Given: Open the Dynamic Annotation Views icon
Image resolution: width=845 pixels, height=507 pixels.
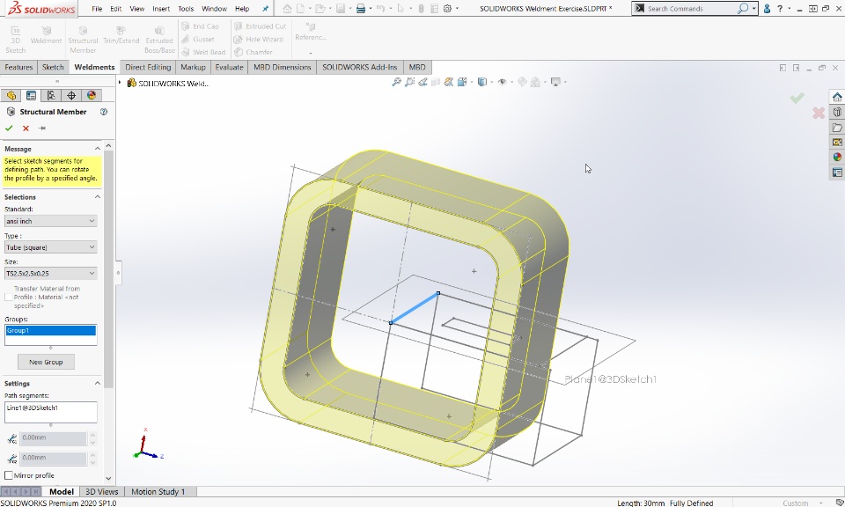Looking at the screenshot, I should point(449,82).
